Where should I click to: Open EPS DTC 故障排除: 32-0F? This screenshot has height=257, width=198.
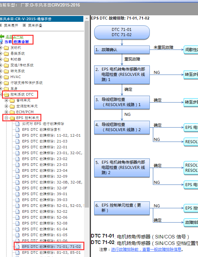click(45, 188)
